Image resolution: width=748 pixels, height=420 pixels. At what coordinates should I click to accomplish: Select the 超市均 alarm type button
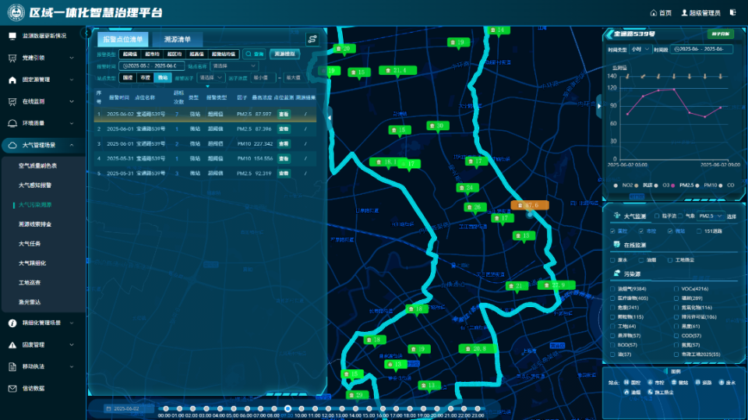click(152, 54)
